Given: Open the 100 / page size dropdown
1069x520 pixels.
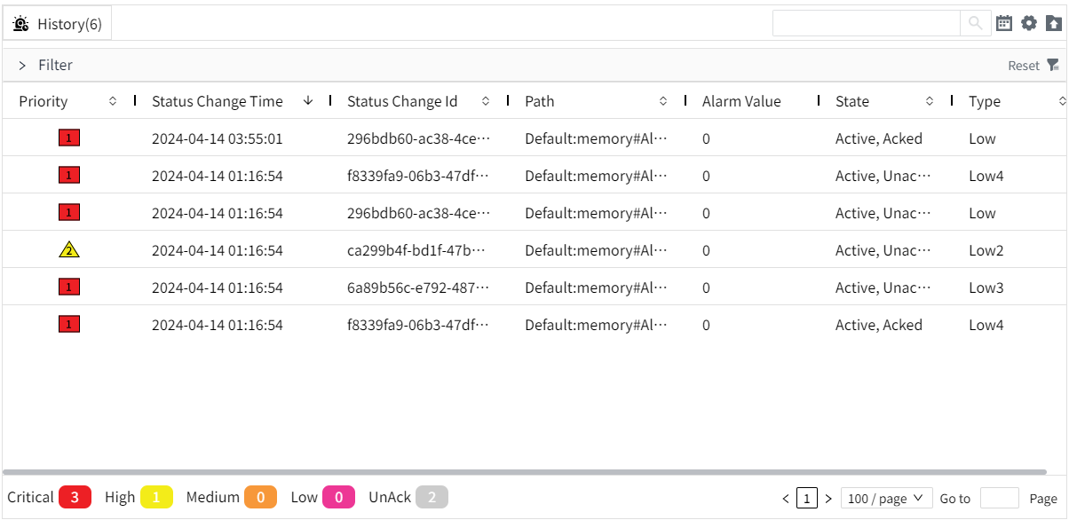Looking at the screenshot, I should point(885,499).
